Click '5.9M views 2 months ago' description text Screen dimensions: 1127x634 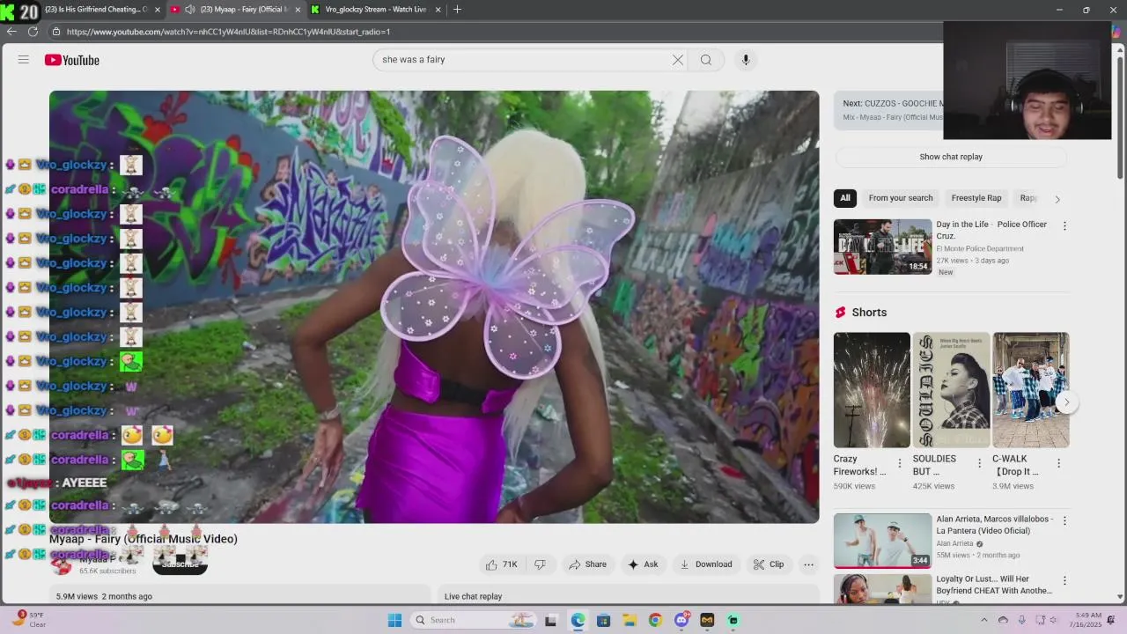[104, 596]
